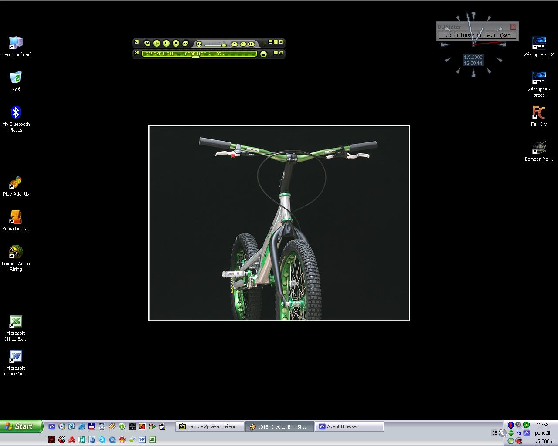Open corner menu icon on Winamp song bar

click(x=136, y=53)
